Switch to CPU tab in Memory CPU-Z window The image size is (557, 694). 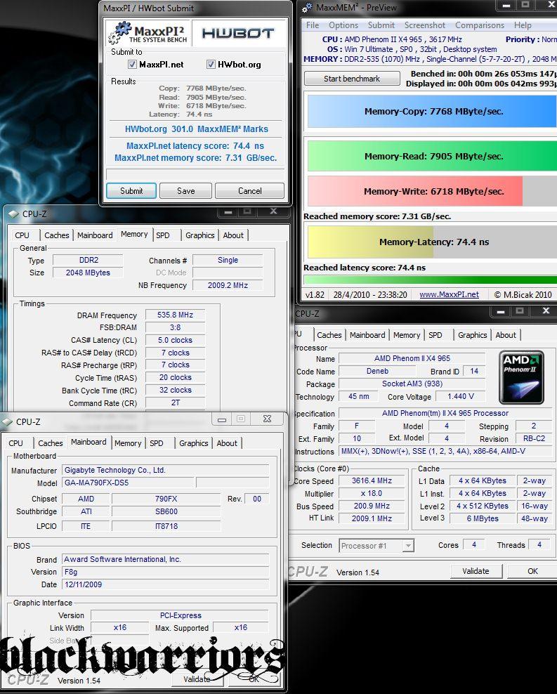point(22,235)
